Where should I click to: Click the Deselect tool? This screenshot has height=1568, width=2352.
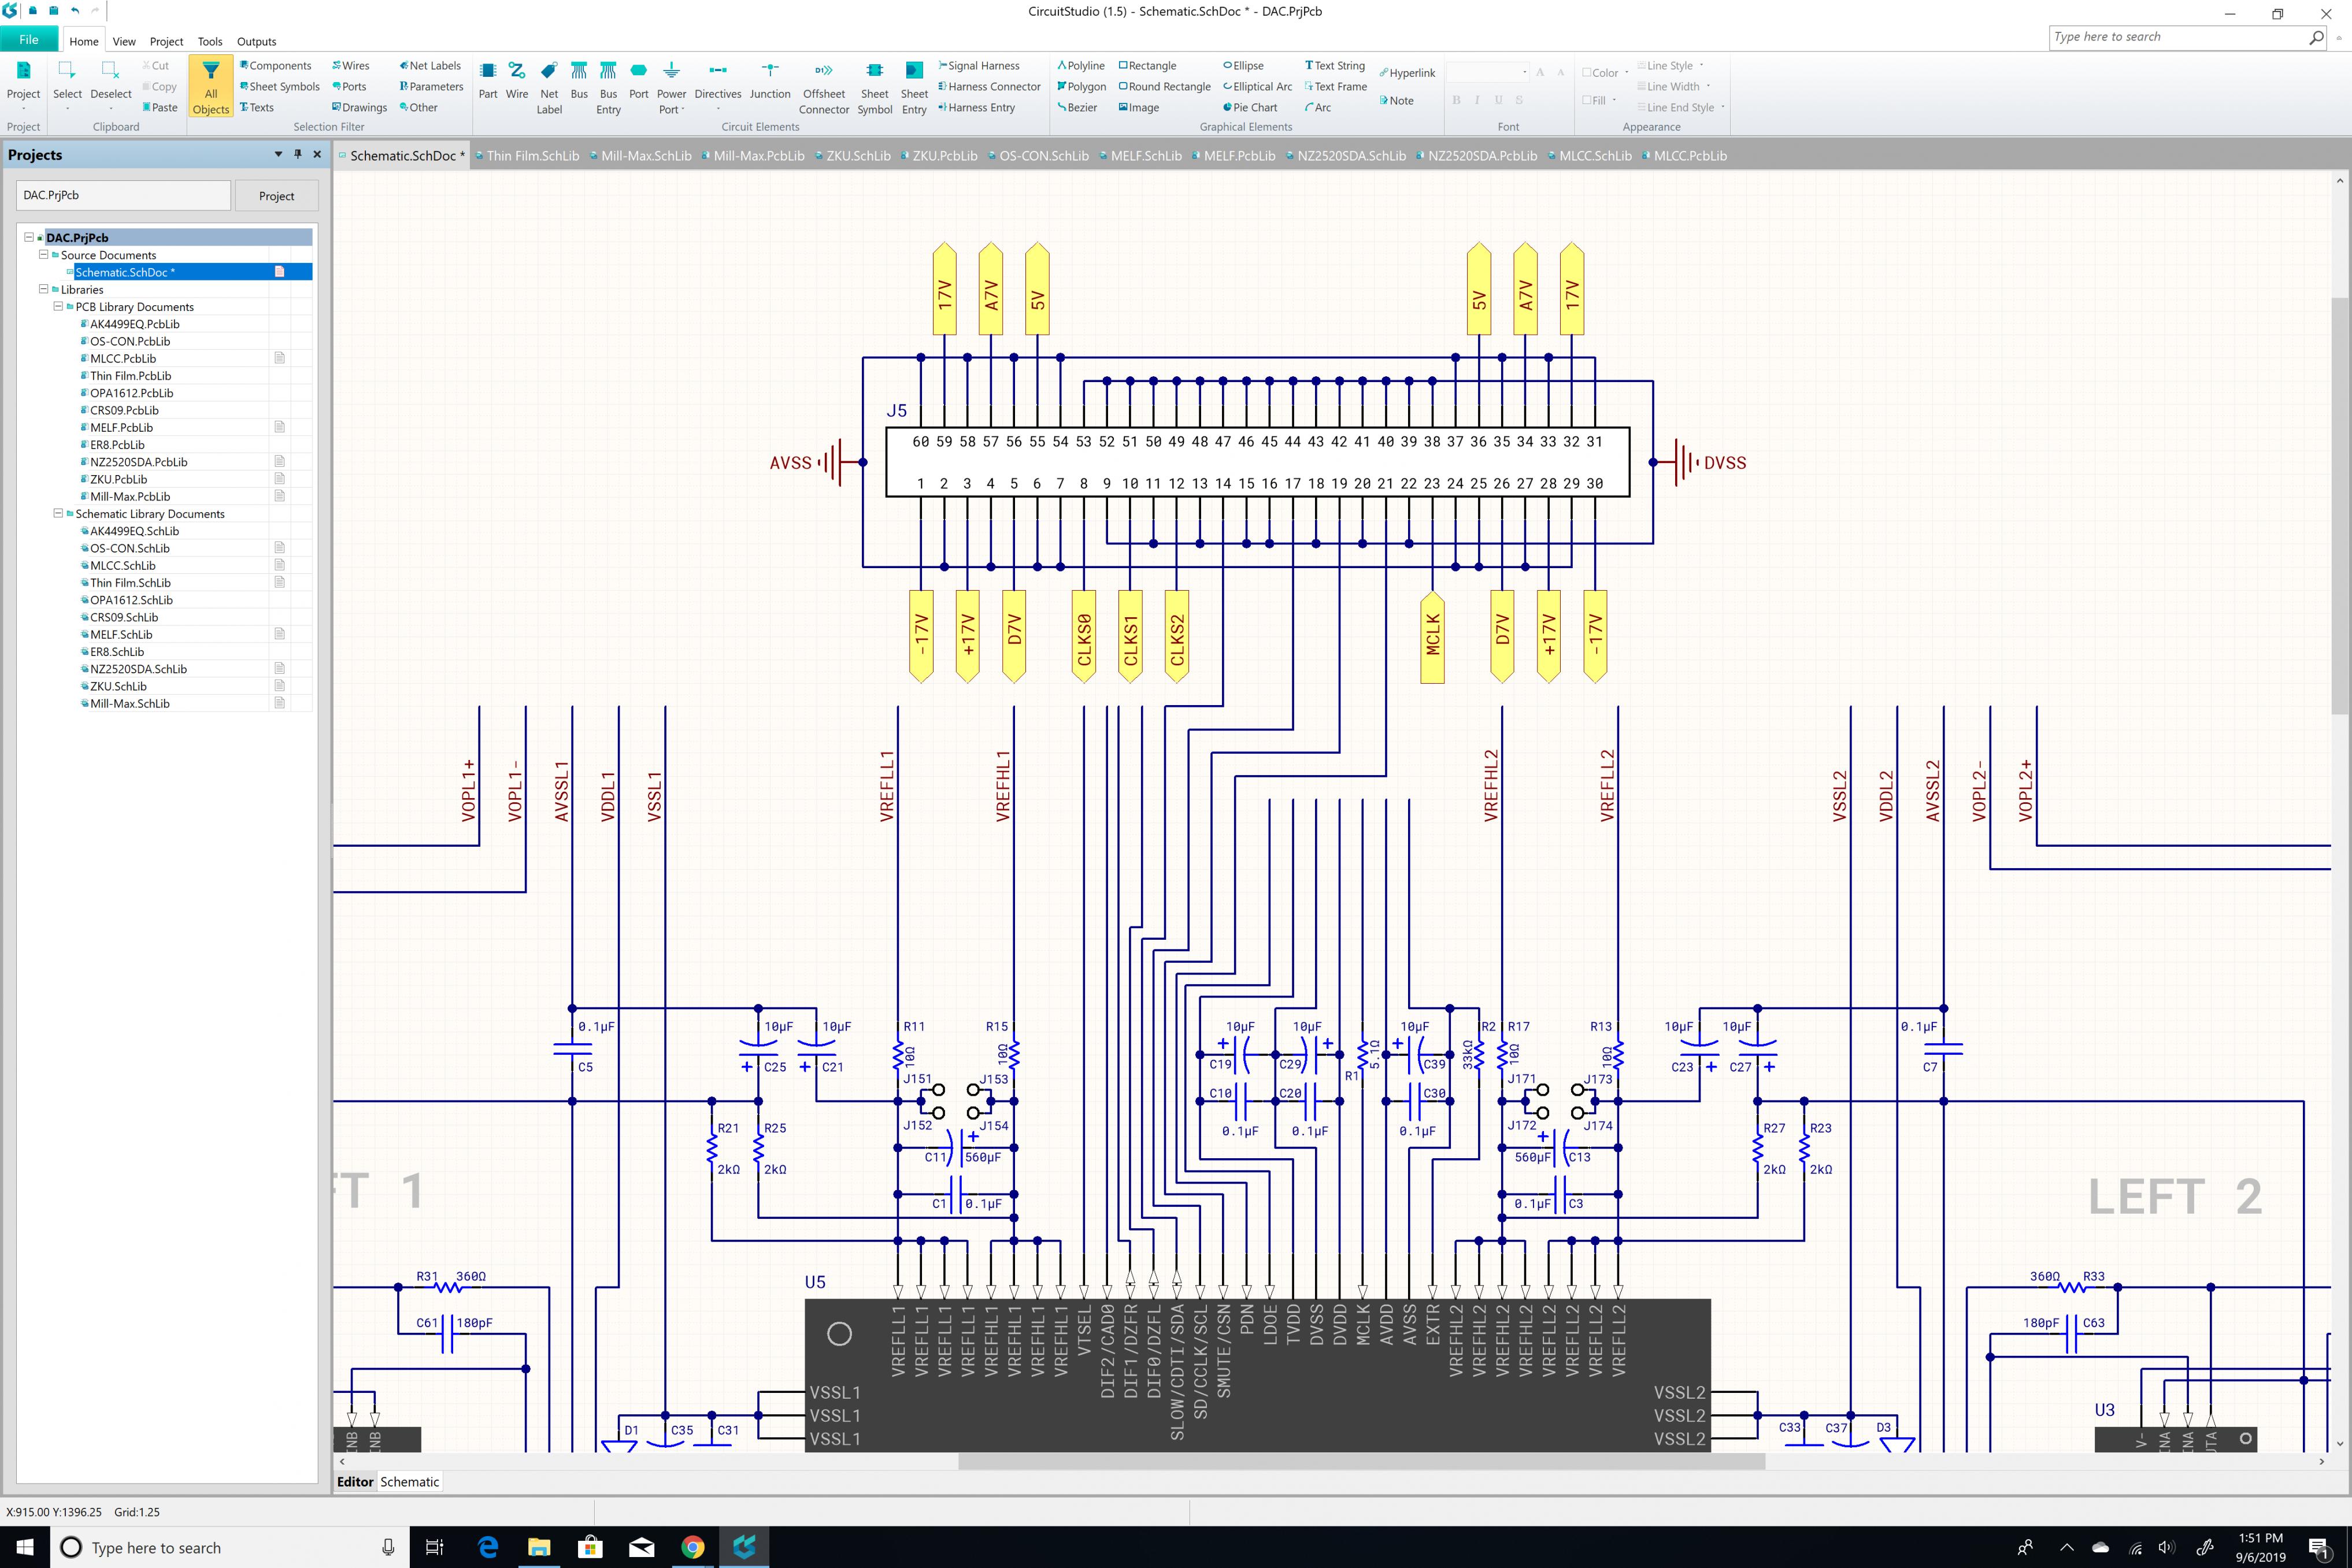[x=111, y=85]
